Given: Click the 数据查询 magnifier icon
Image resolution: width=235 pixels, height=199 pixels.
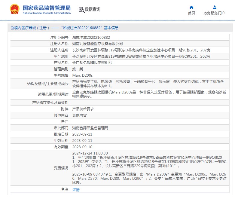Looking at the screenshot, I should pyautogui.click(x=81, y=10).
